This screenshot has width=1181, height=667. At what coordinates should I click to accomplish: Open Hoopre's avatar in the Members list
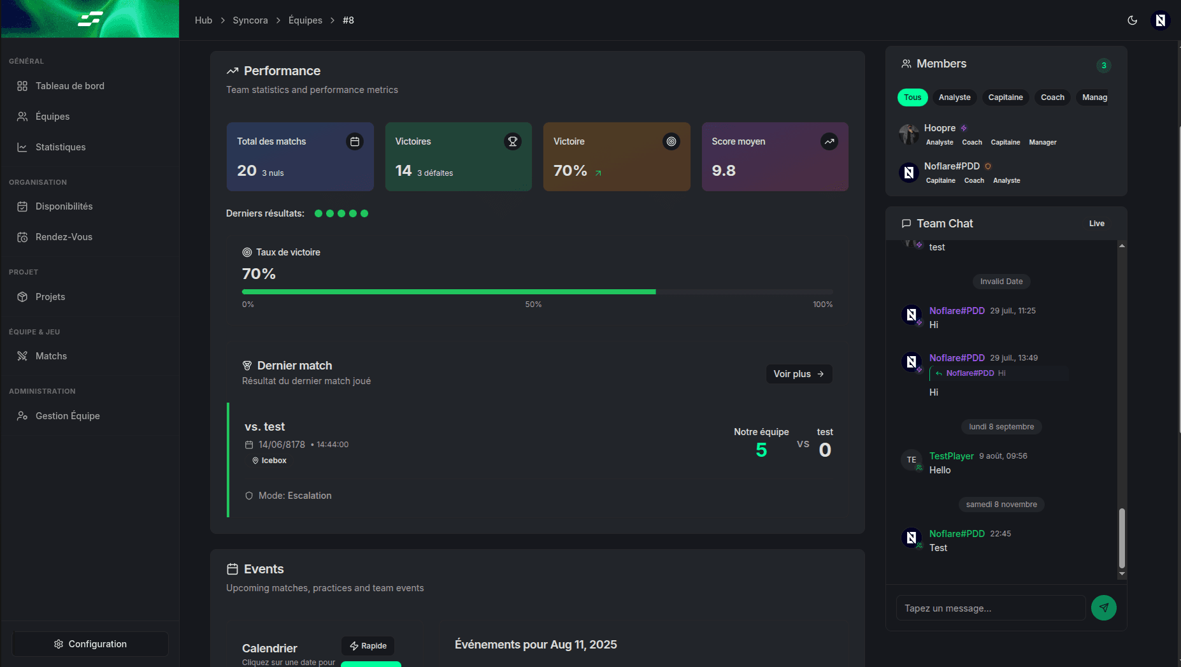point(908,134)
